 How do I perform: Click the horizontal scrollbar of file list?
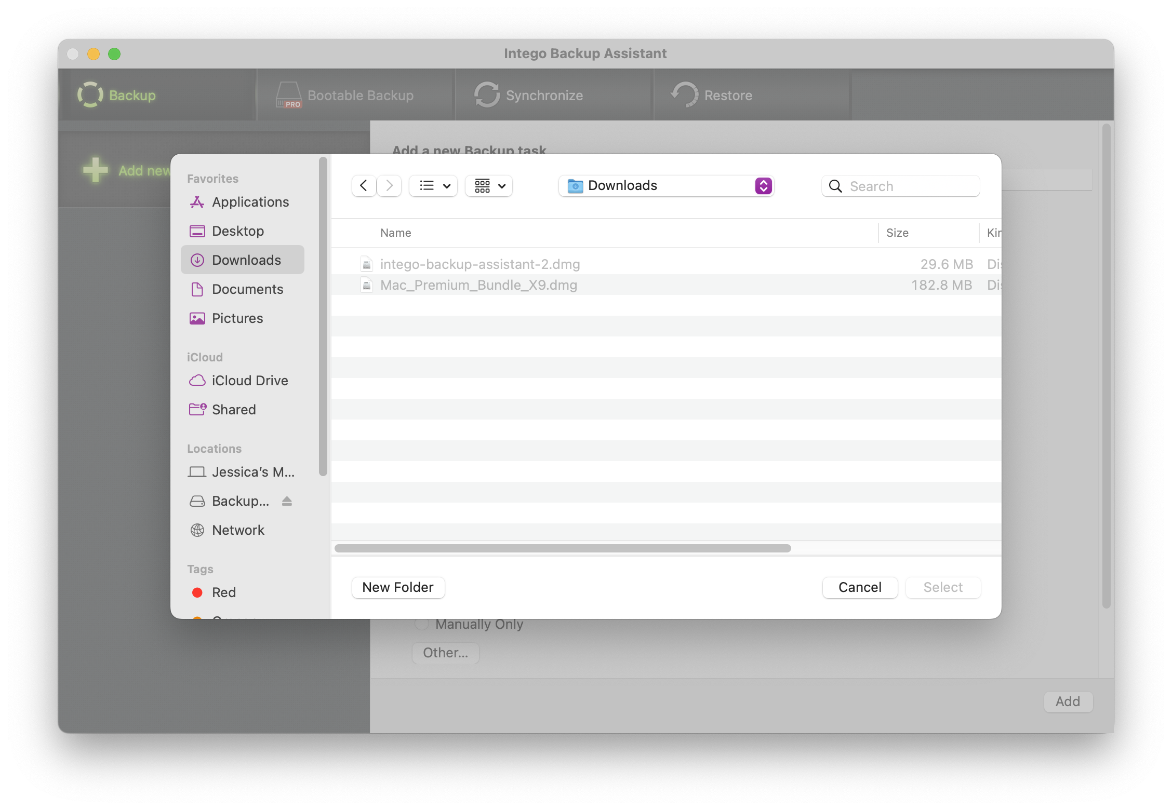pos(563,548)
